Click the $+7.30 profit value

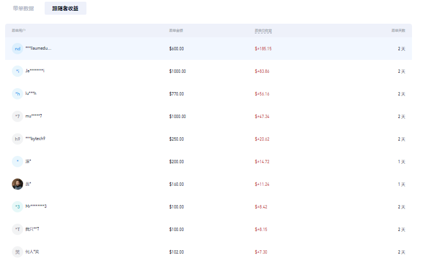click(x=261, y=252)
